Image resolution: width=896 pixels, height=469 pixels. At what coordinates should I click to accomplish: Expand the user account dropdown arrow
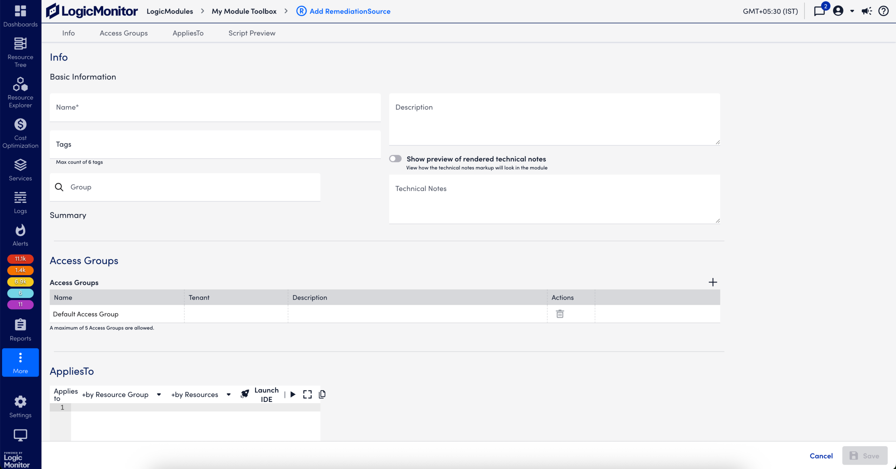[852, 11]
